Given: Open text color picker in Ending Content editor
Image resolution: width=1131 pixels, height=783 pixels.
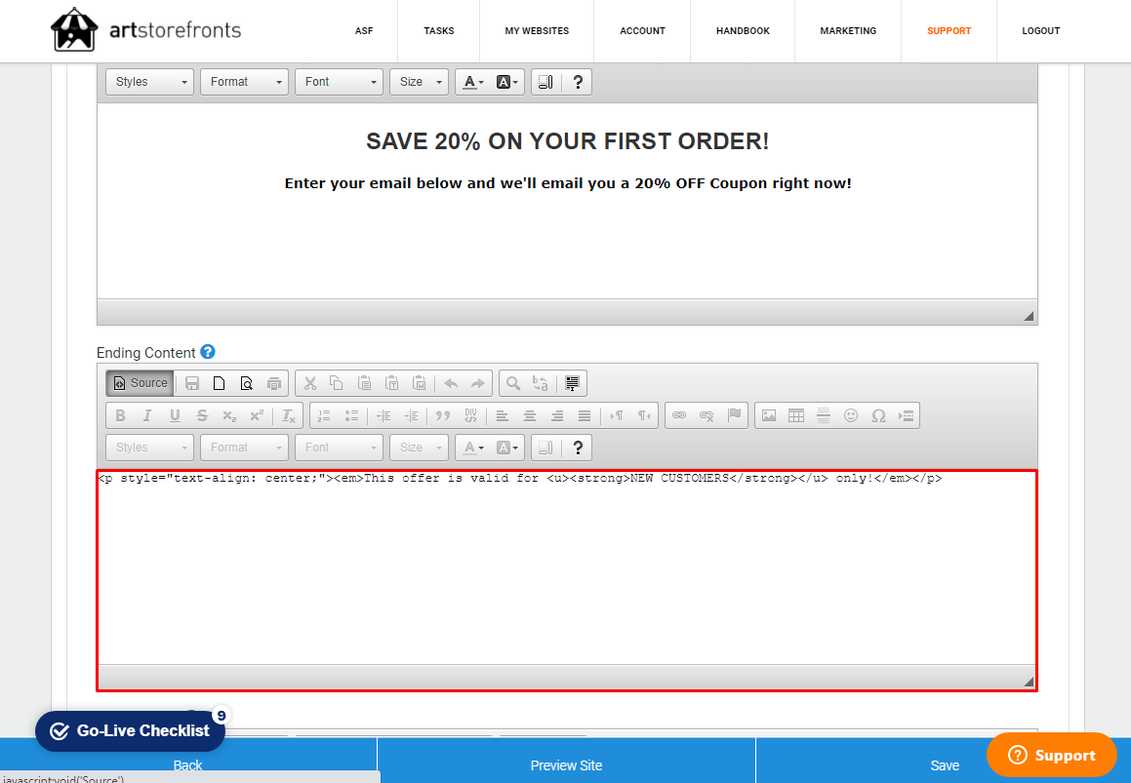Looking at the screenshot, I should tap(473, 448).
